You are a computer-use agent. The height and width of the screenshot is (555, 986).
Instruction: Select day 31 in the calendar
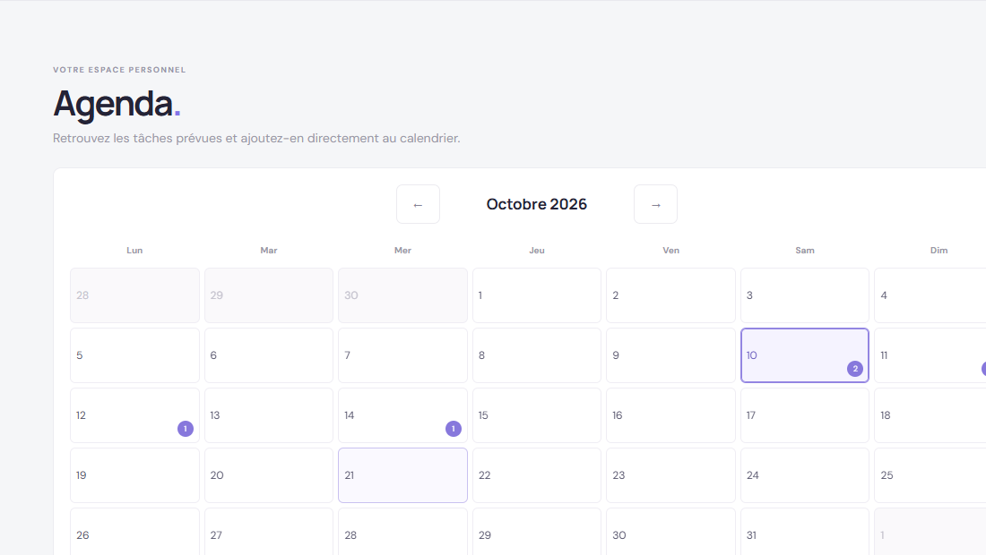point(804,532)
